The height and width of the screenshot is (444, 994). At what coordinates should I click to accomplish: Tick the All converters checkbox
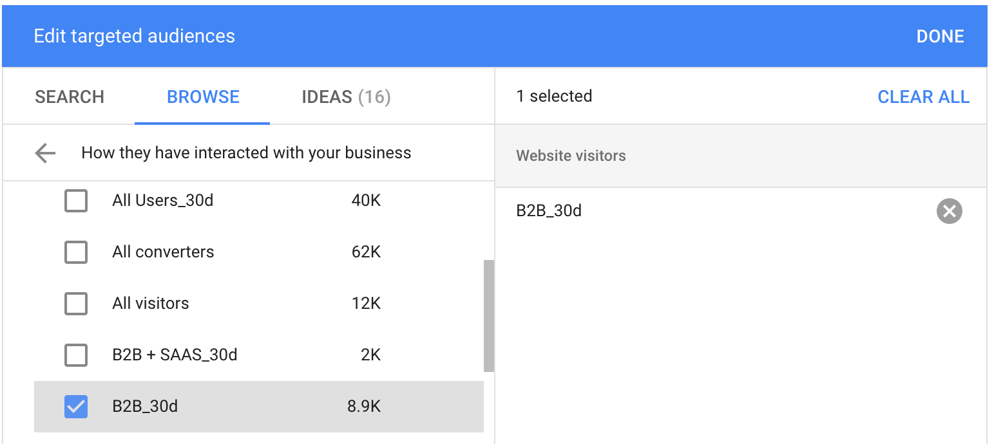point(76,252)
